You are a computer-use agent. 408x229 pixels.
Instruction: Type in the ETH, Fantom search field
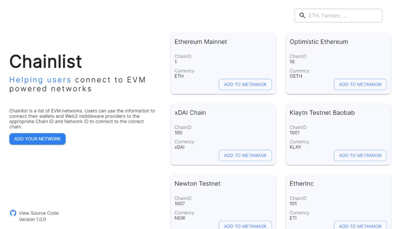pos(342,16)
